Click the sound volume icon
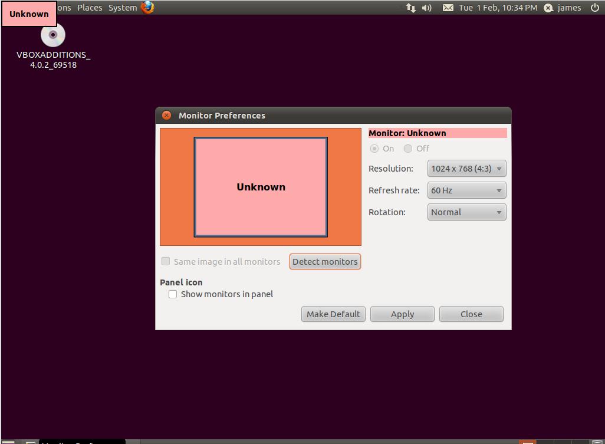 point(427,8)
